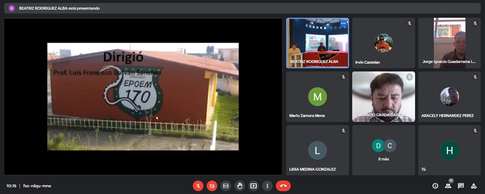Click Aracely Hernandez's profile photo
485x194 pixels.
(449, 96)
